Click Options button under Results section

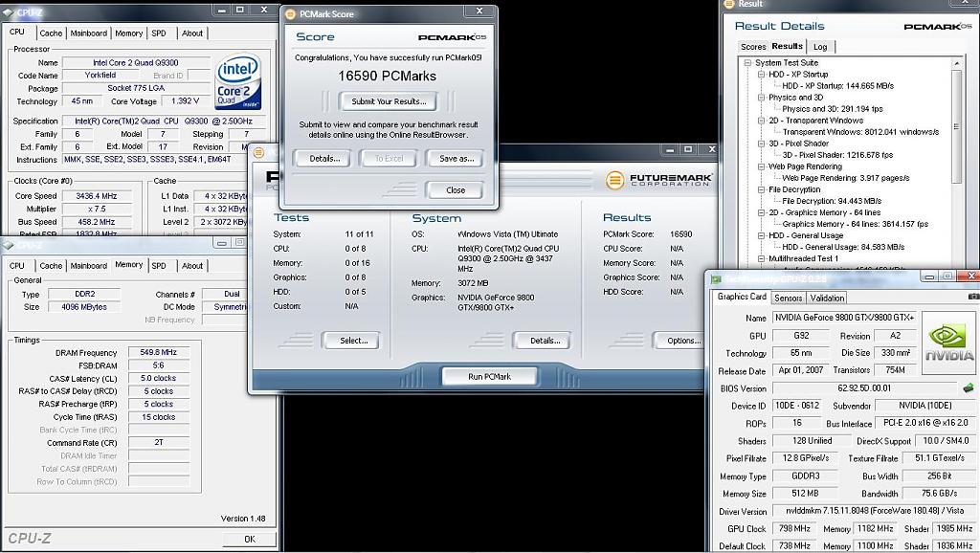[x=681, y=342]
